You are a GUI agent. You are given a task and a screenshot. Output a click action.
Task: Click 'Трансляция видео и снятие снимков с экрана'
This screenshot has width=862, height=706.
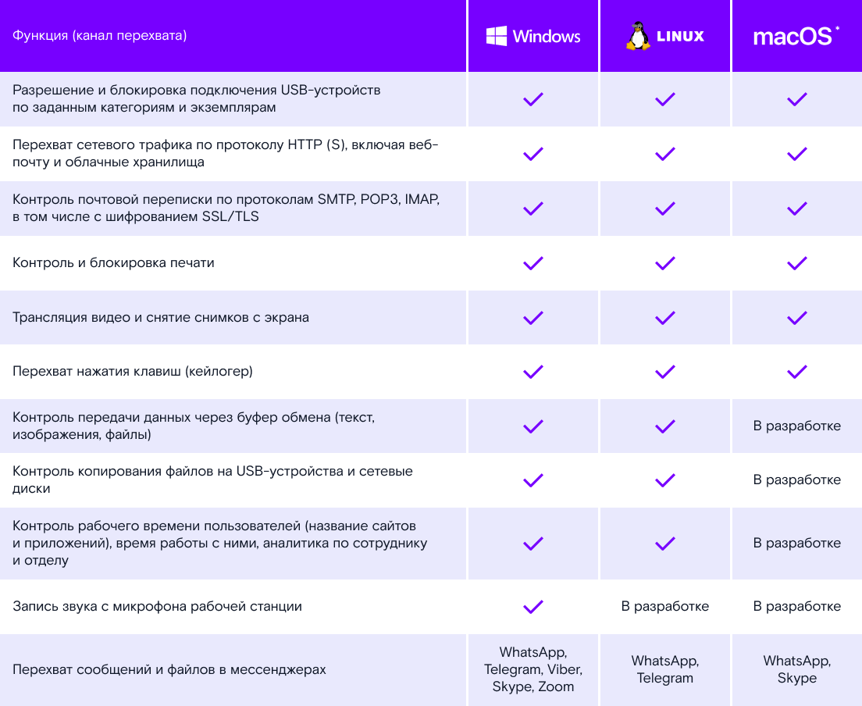161,317
